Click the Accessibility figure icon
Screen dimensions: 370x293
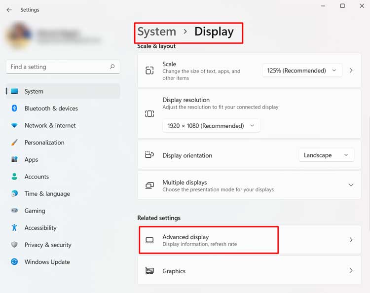click(x=14, y=227)
